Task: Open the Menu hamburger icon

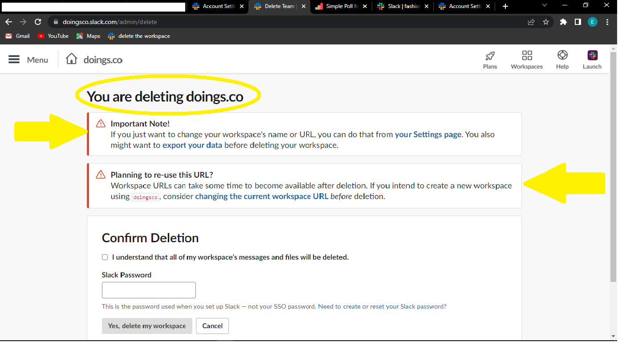Action: [14, 60]
